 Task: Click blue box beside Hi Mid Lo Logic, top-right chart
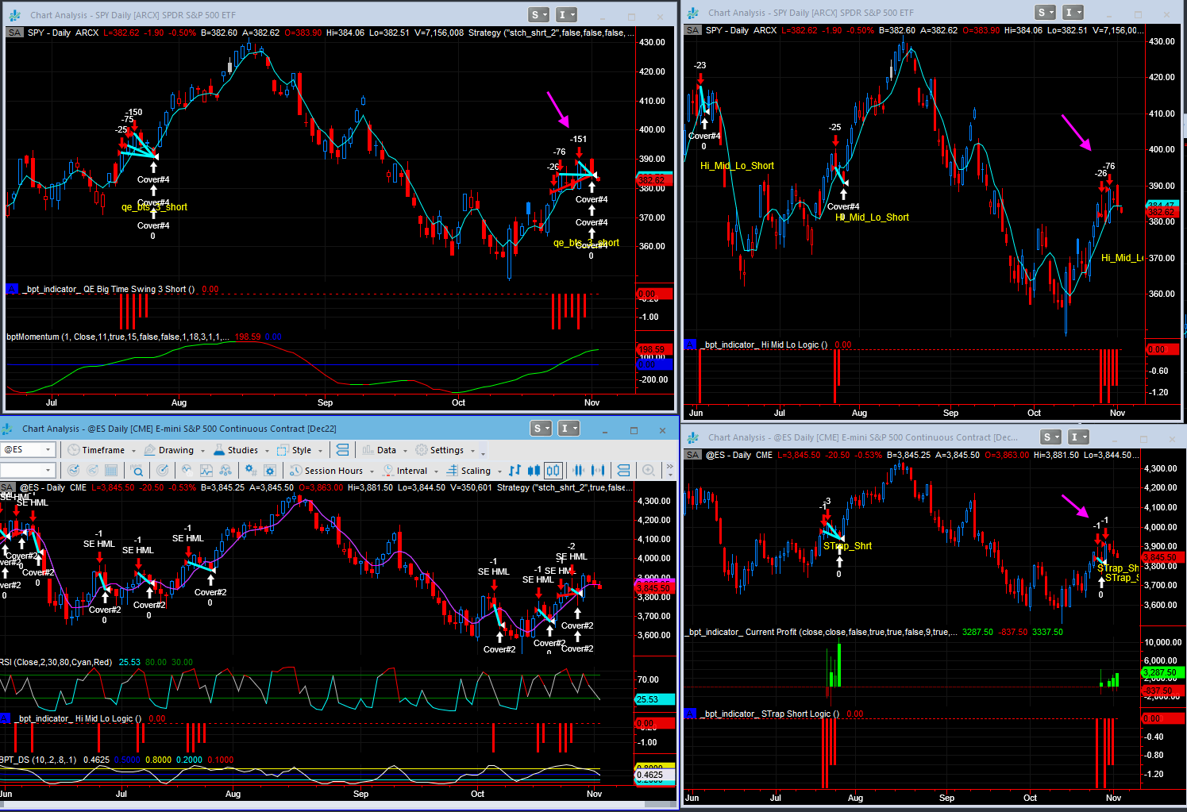click(690, 344)
